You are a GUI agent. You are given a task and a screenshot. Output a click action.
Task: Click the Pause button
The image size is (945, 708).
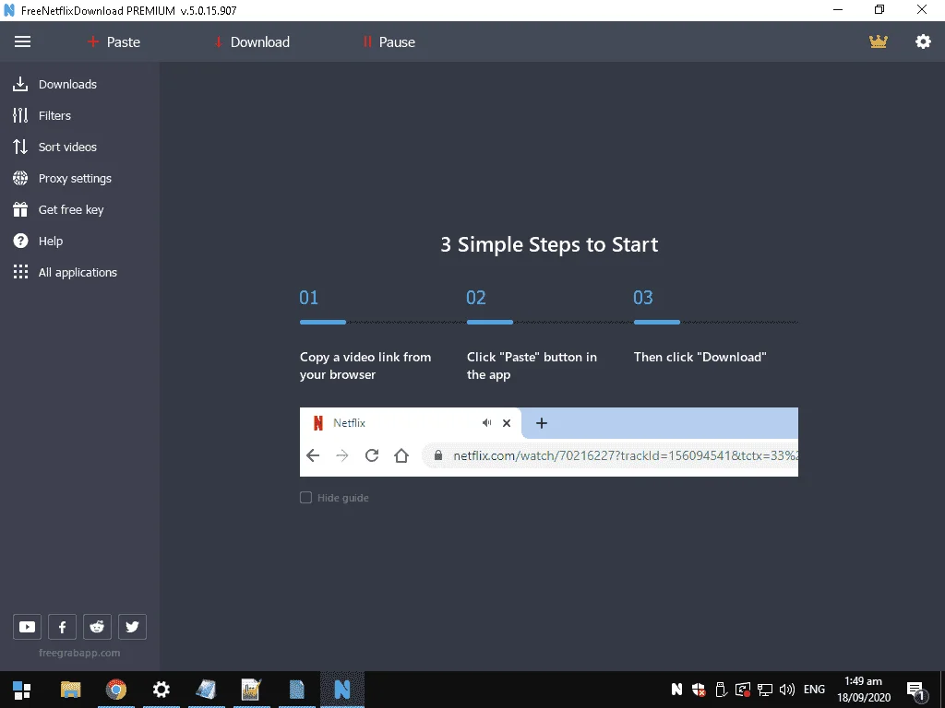[x=389, y=41]
